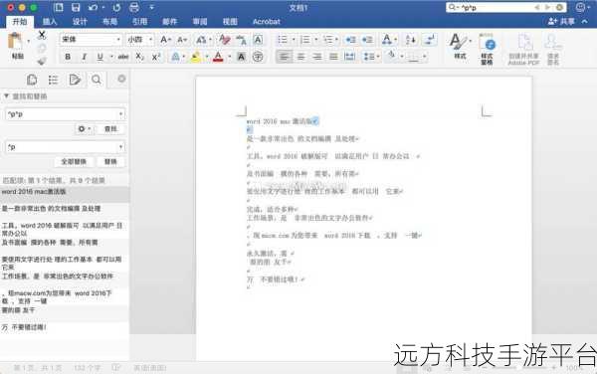Toggle strikethrough on text

(x=122, y=57)
